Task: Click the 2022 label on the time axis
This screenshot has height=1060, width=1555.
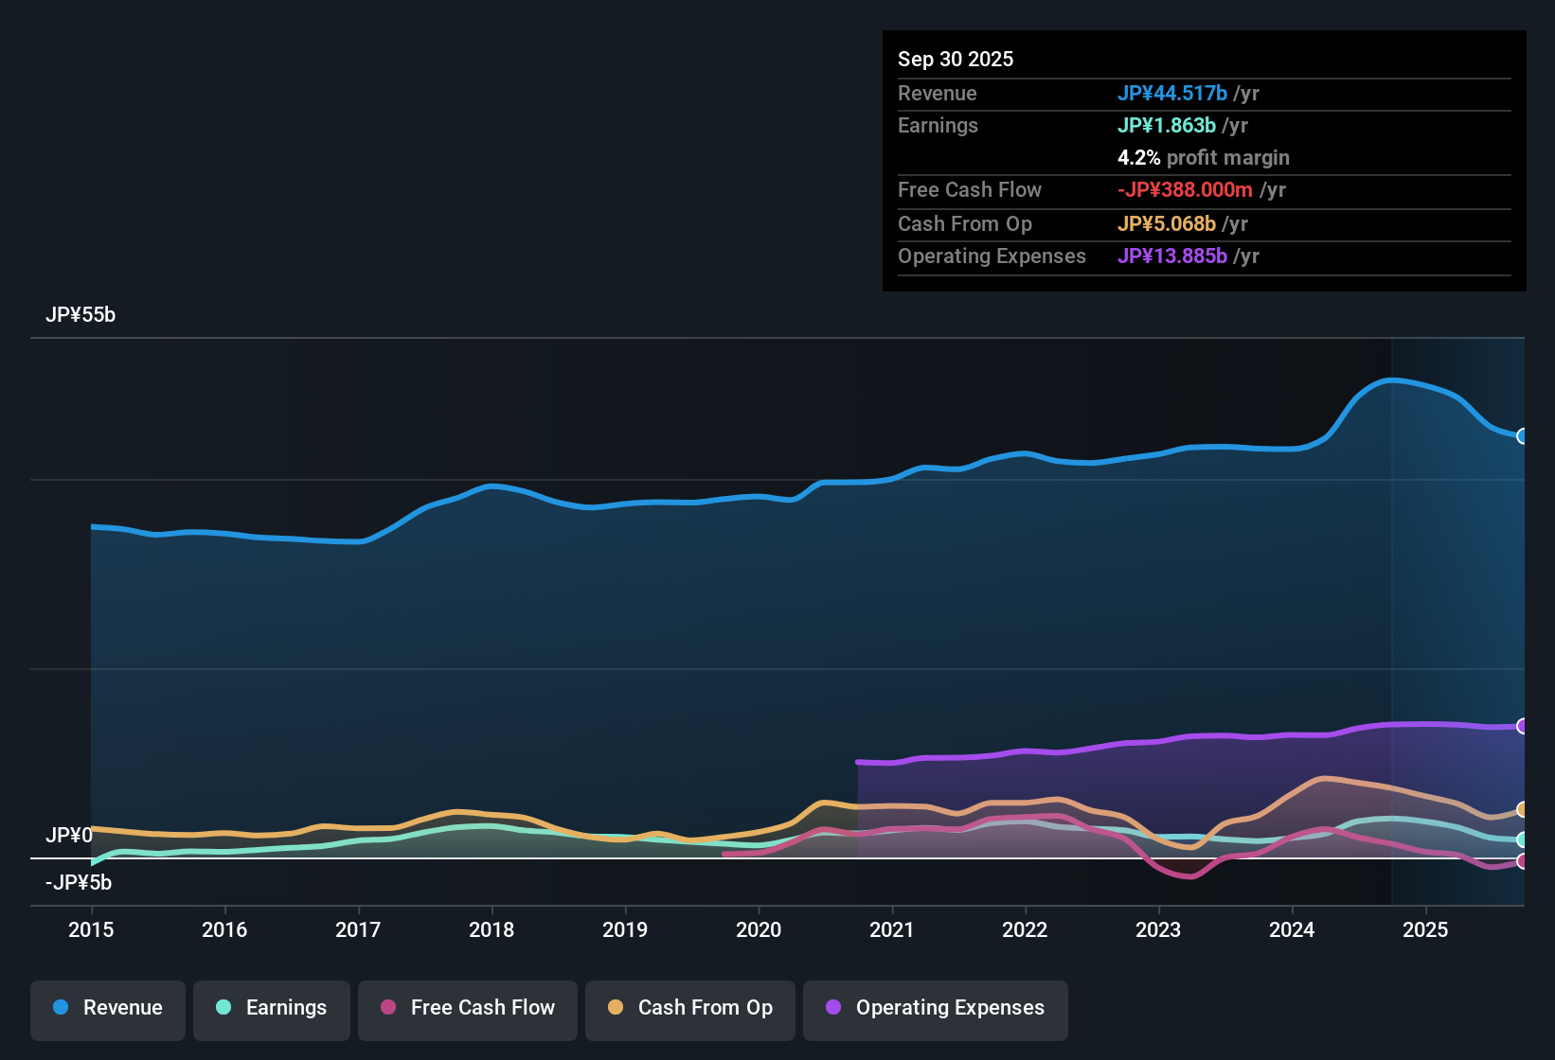Action: [x=1025, y=930]
